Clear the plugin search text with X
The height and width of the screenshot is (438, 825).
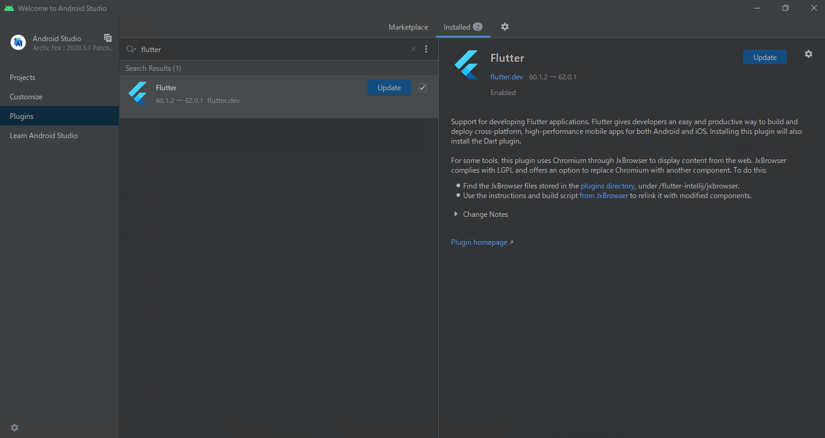413,50
